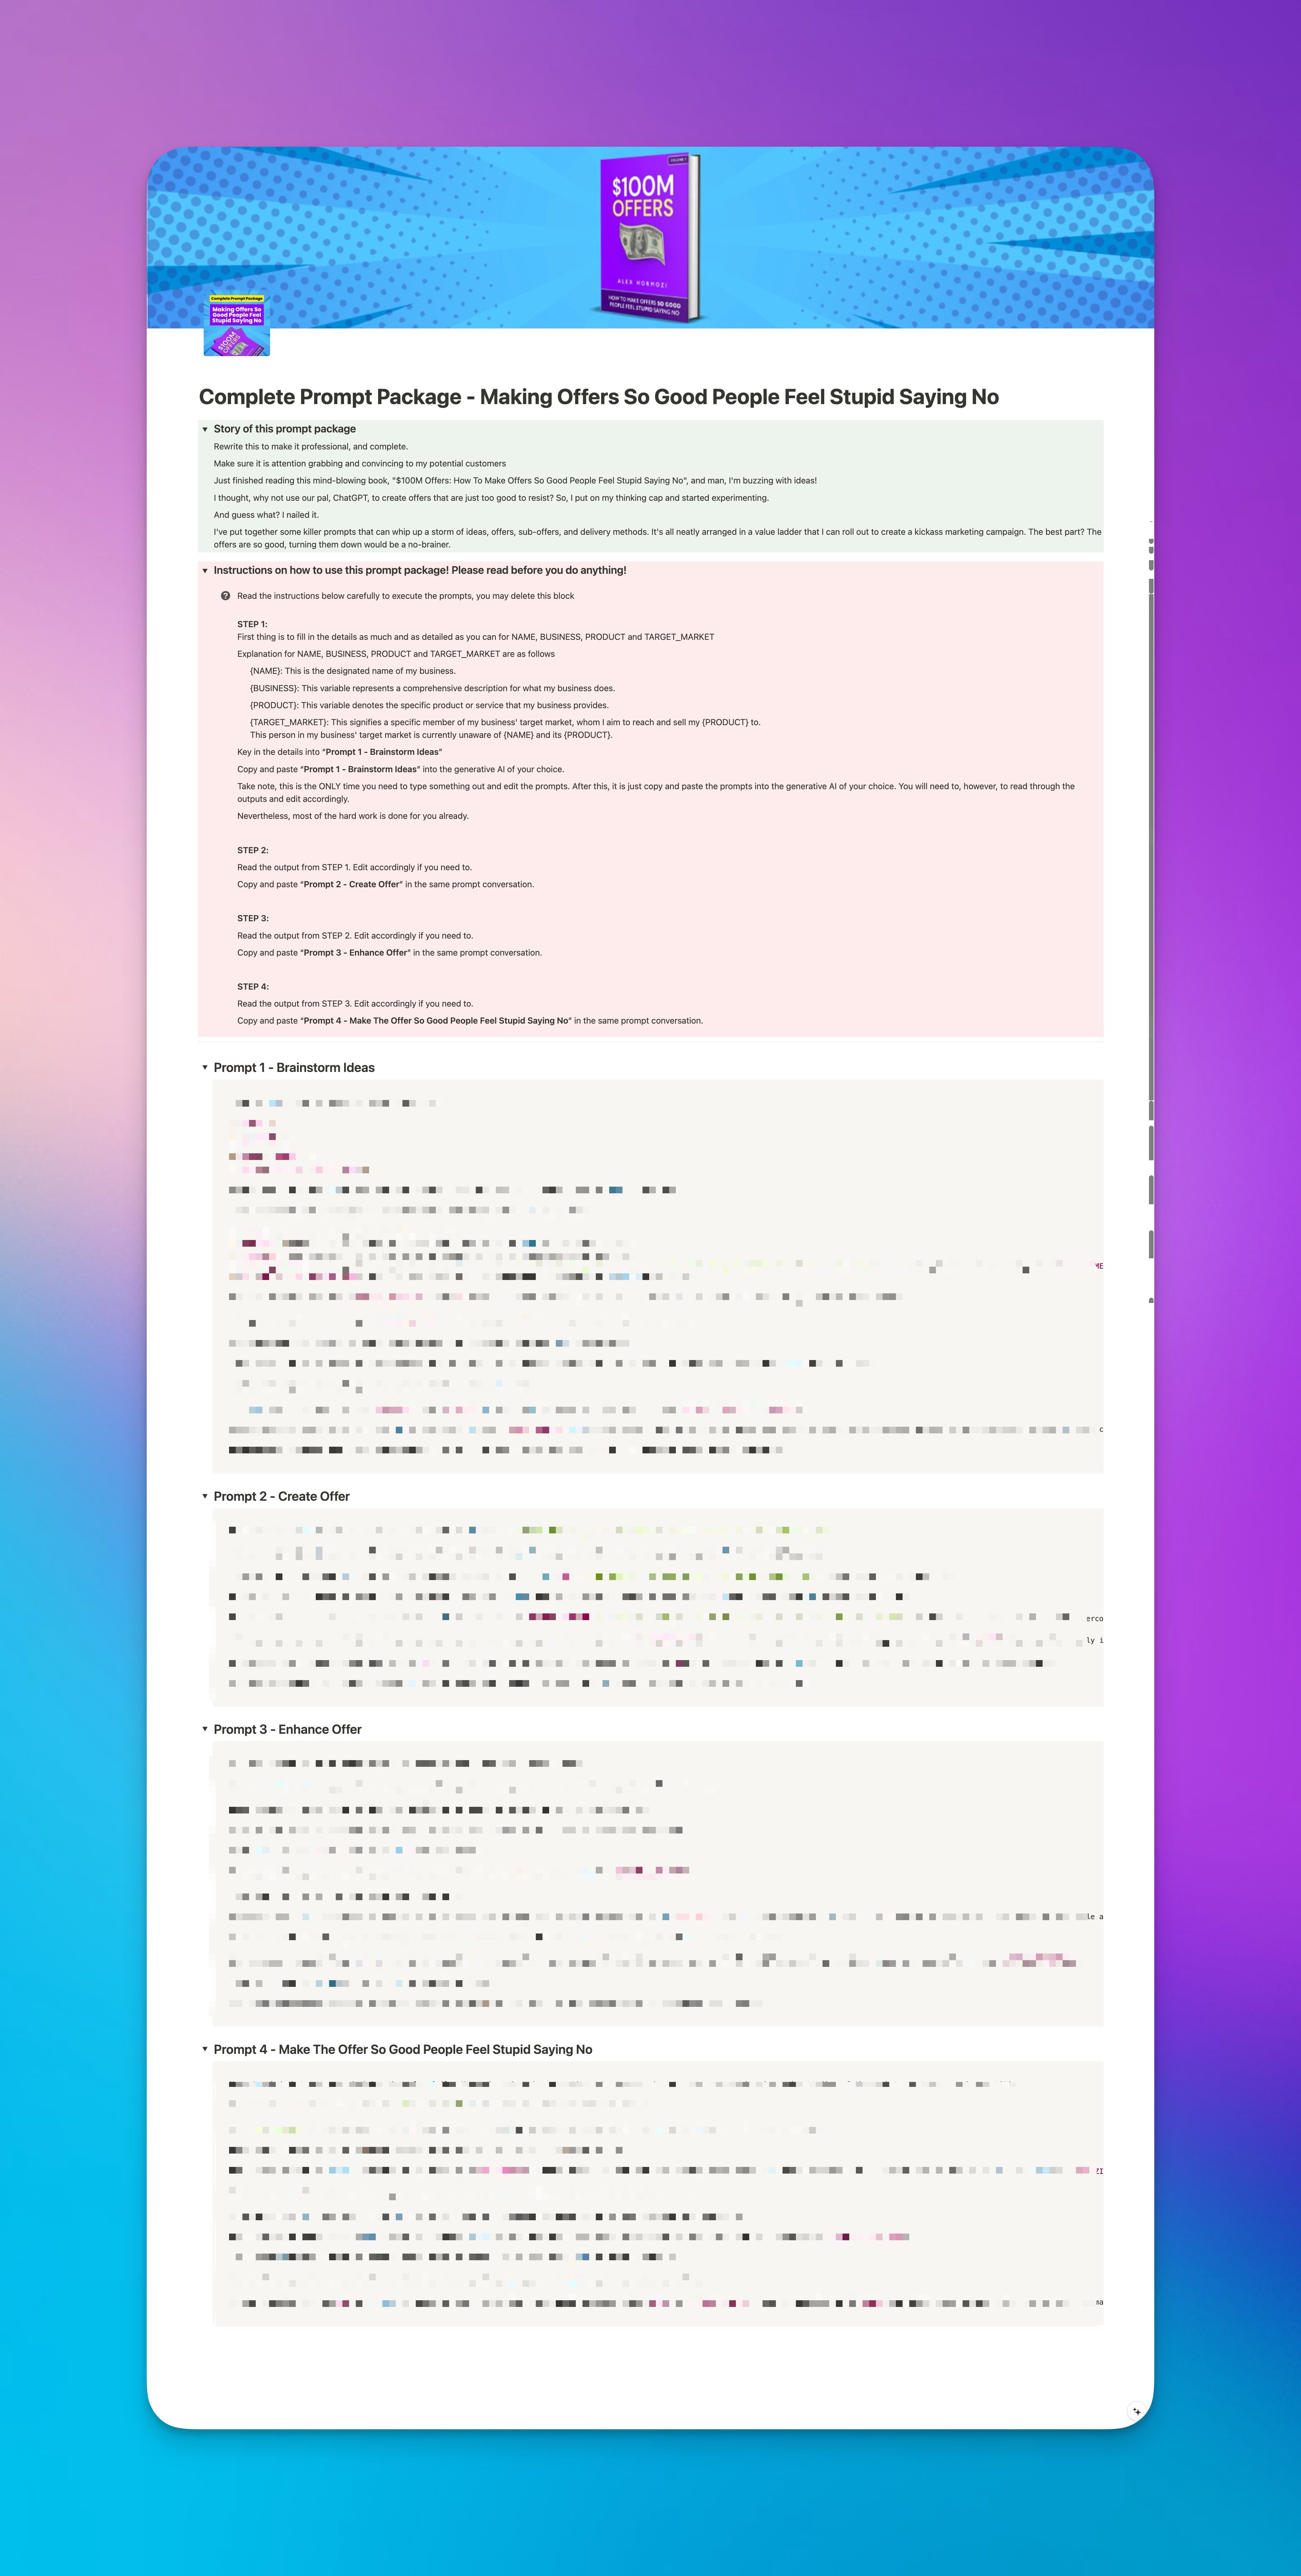Click the {PRODUCT} variable description line
The height and width of the screenshot is (2576, 1301).
click(x=429, y=705)
